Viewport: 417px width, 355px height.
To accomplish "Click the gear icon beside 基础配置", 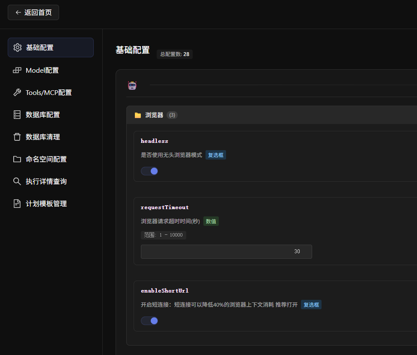I will (x=17, y=47).
